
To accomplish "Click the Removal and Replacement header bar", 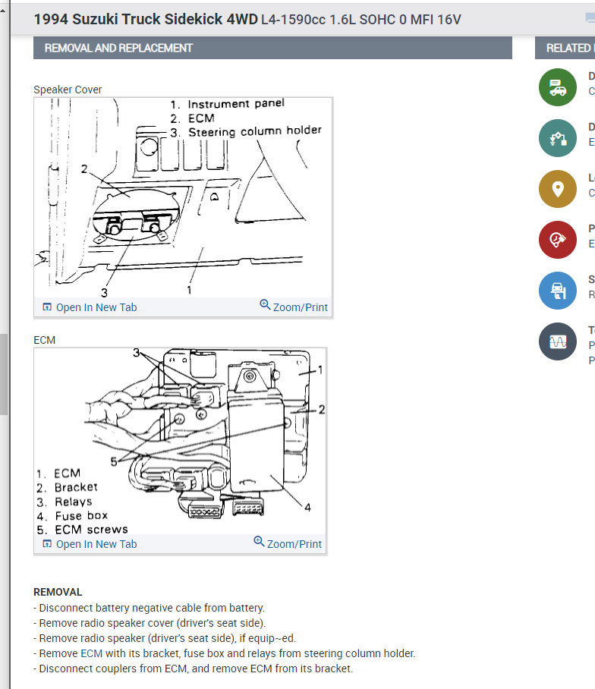I will (272, 48).
